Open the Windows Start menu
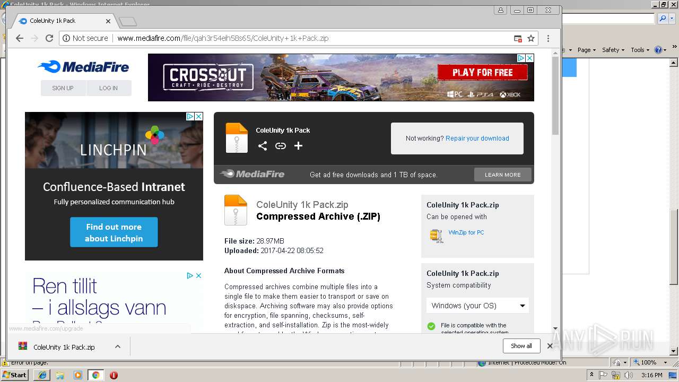This screenshot has width=679, height=382. point(15,375)
